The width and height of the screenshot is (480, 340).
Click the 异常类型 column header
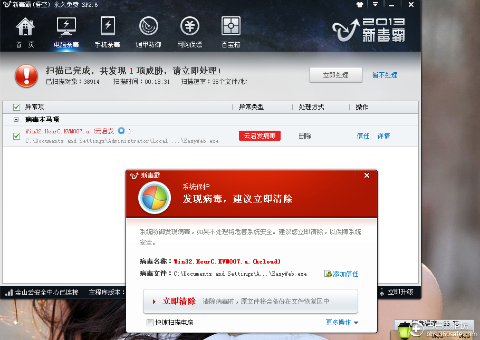click(251, 107)
